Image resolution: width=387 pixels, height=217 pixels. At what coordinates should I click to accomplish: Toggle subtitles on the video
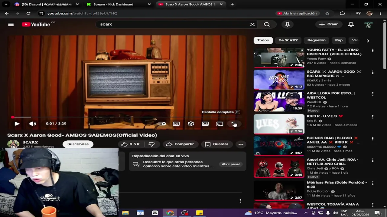pyautogui.click(x=176, y=124)
